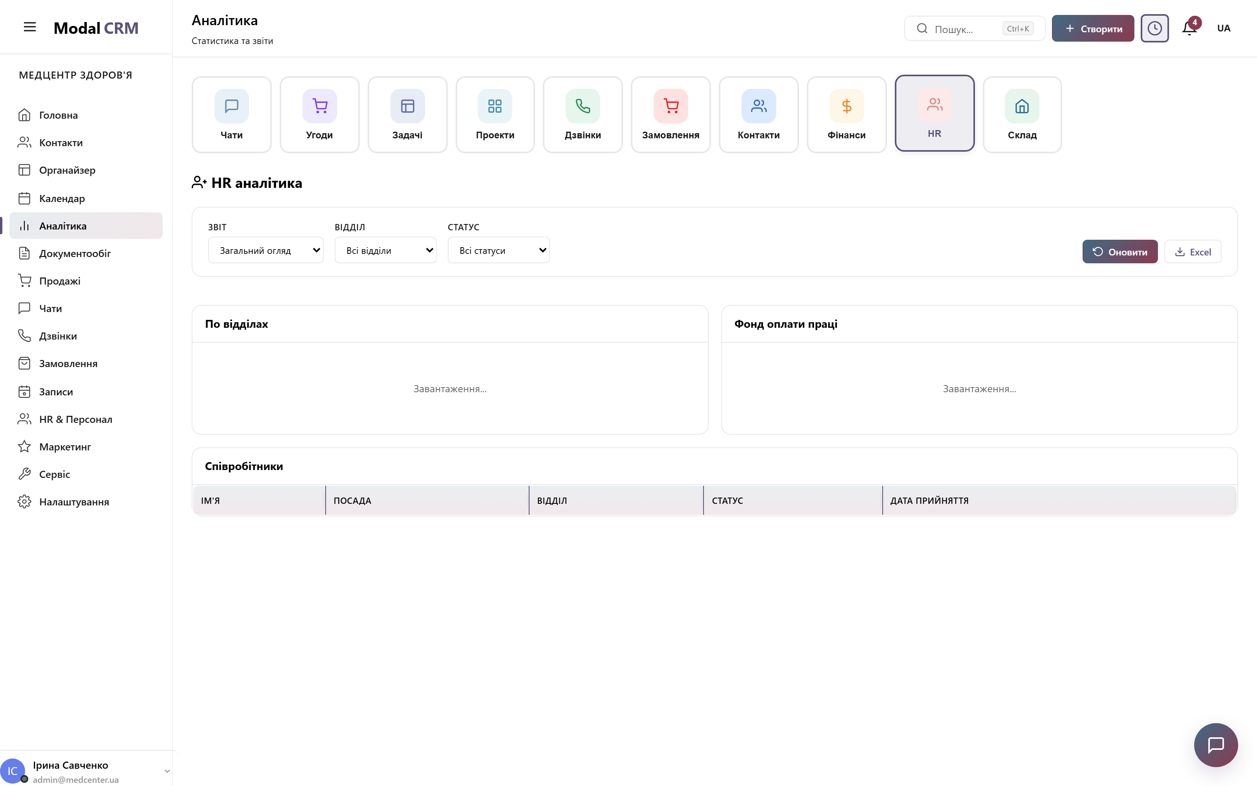The width and height of the screenshot is (1257, 786).
Task: Export report with the Excel button
Action: [1193, 252]
